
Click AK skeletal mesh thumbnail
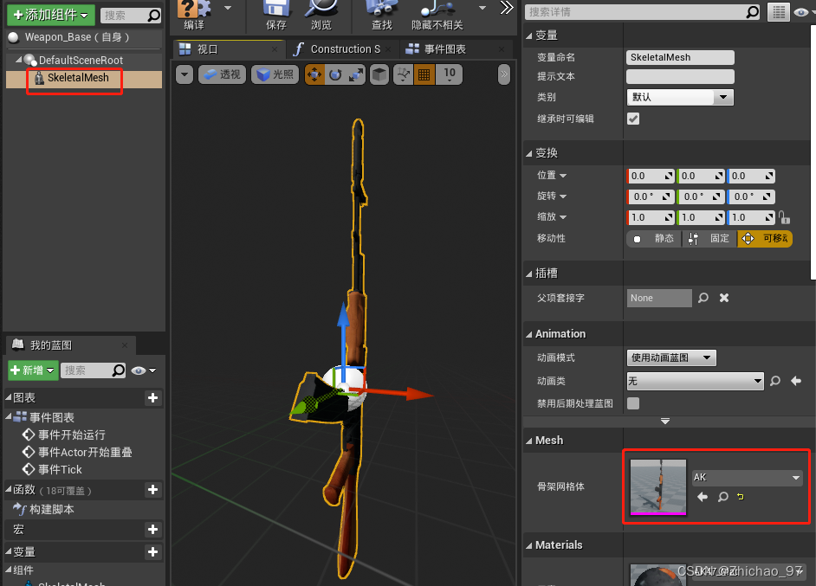(x=658, y=487)
